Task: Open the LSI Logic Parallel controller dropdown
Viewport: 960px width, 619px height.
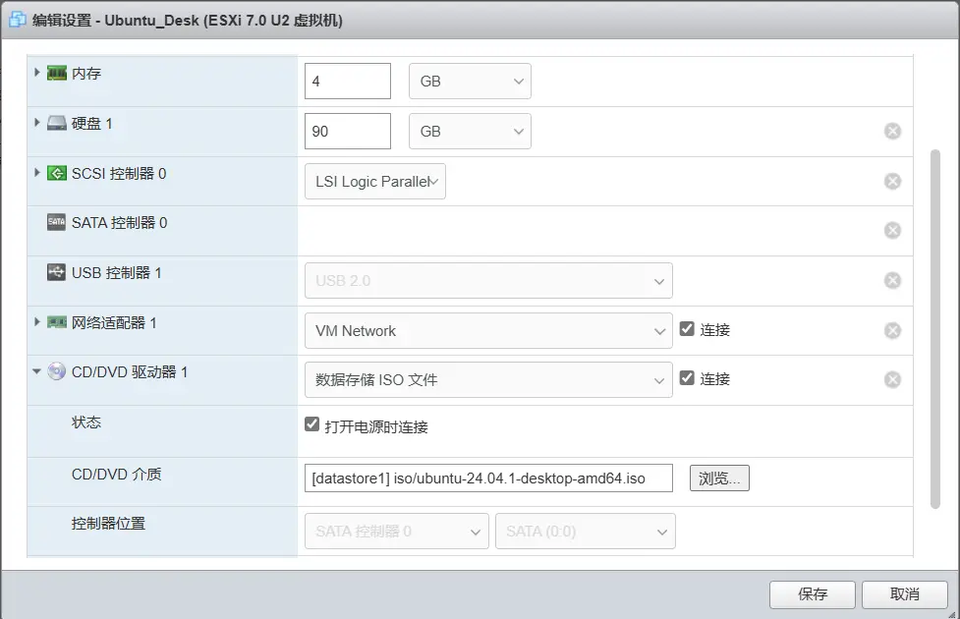Action: click(375, 182)
